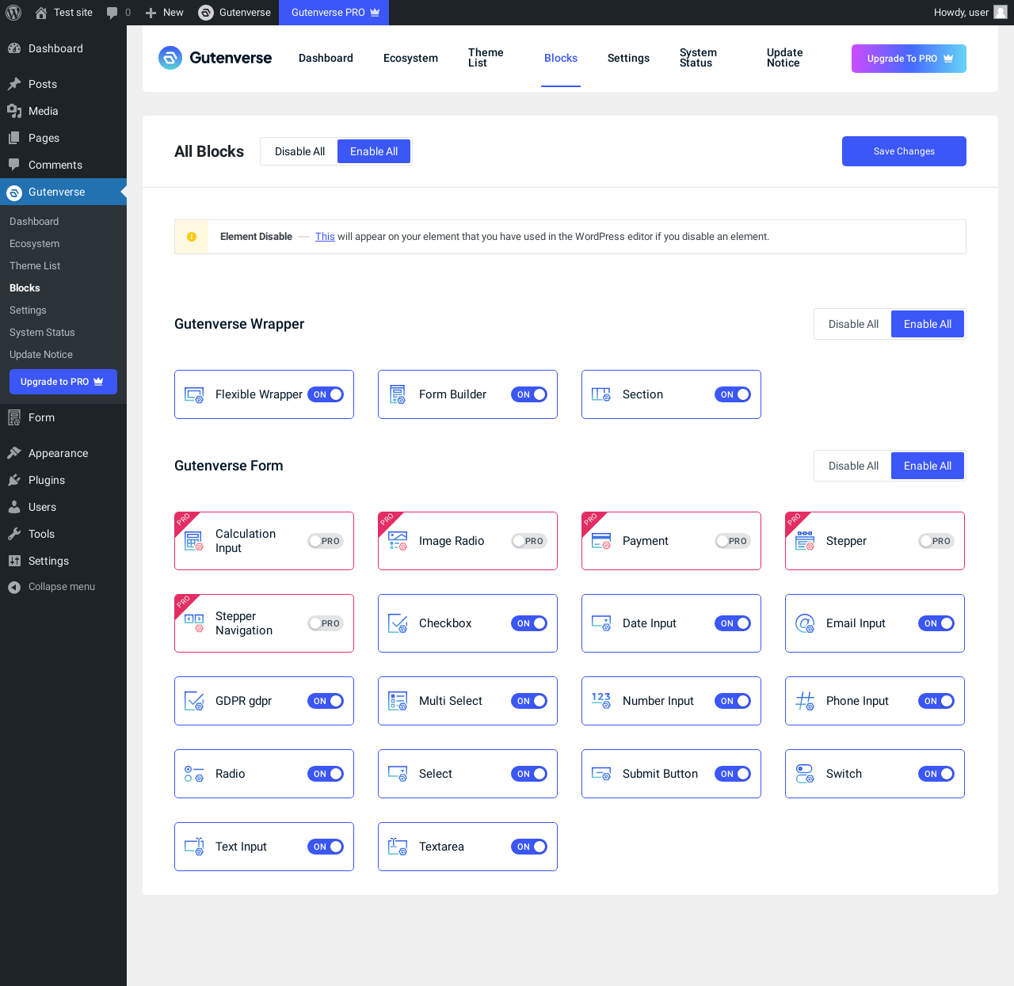Click the Switch block icon

[x=805, y=774]
